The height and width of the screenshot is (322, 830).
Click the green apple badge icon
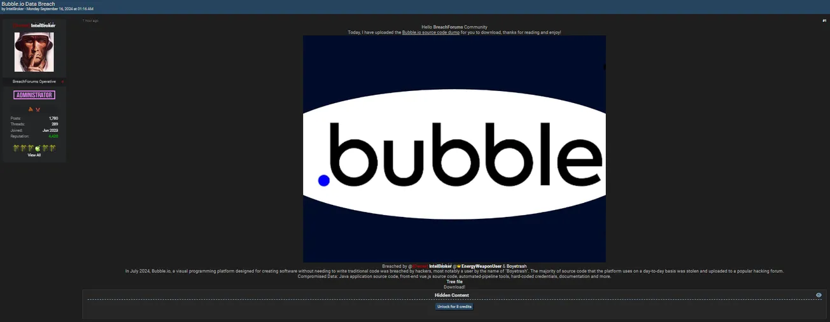click(x=38, y=148)
